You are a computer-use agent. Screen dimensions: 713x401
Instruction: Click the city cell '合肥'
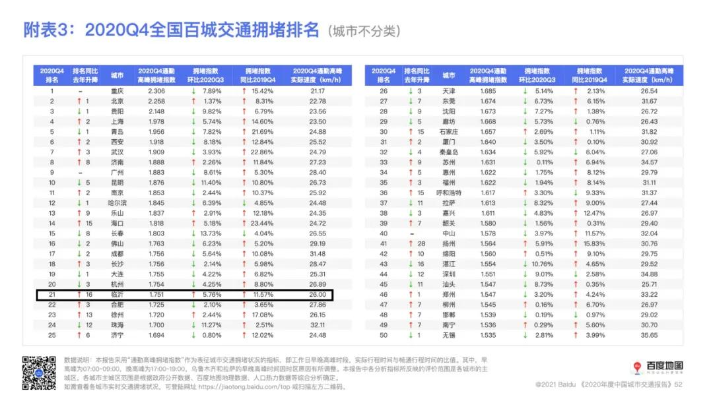pos(118,305)
